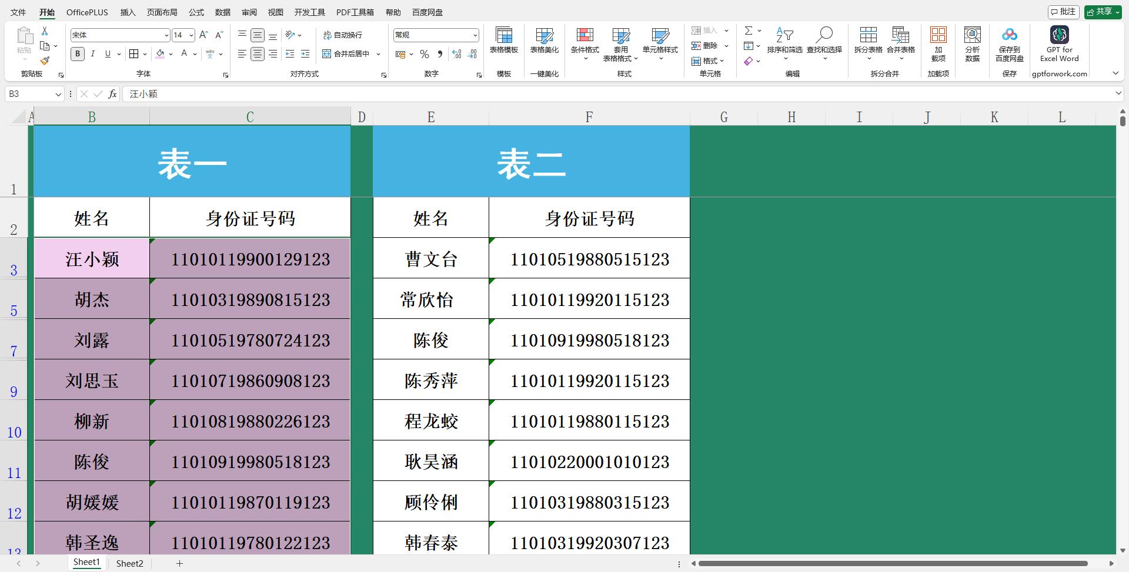The width and height of the screenshot is (1129, 572).
Task: Toggle Align Right
Action: 273,54
